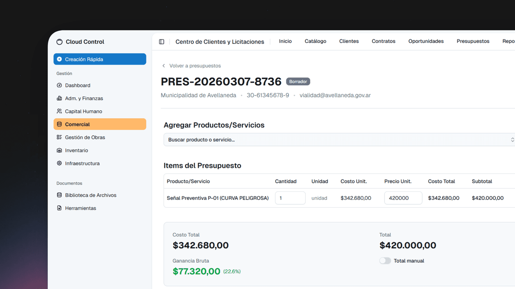Switch to the Clientes tab

349,41
